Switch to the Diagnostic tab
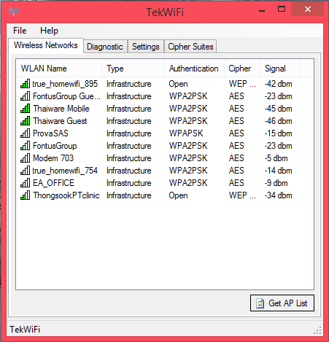Image resolution: width=329 pixels, height=342 pixels. 105,47
